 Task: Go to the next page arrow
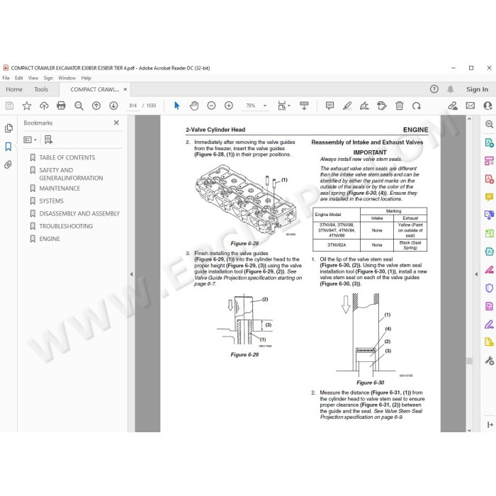[x=113, y=106]
